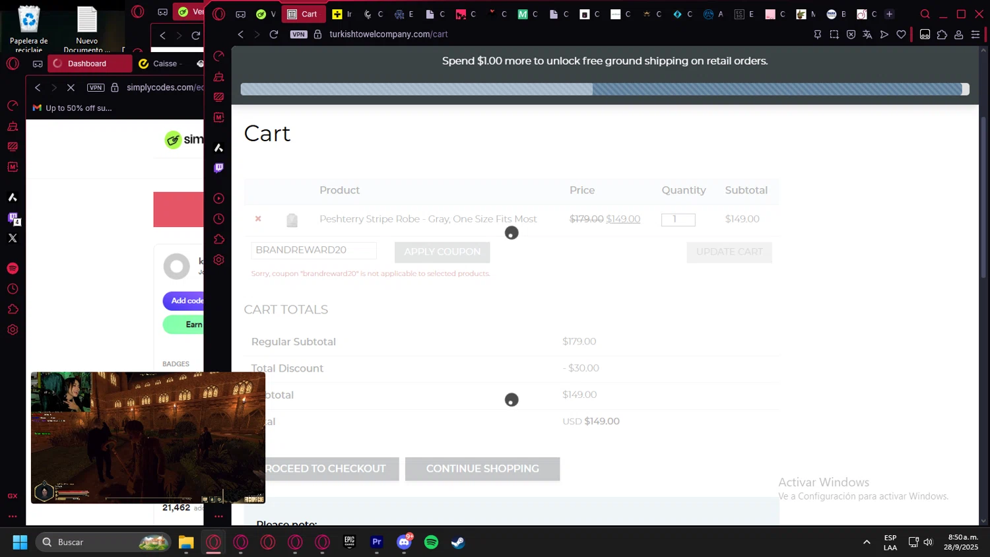This screenshot has width=990, height=557.
Task: Open History clock in front window sidebar
Action: pos(219,219)
